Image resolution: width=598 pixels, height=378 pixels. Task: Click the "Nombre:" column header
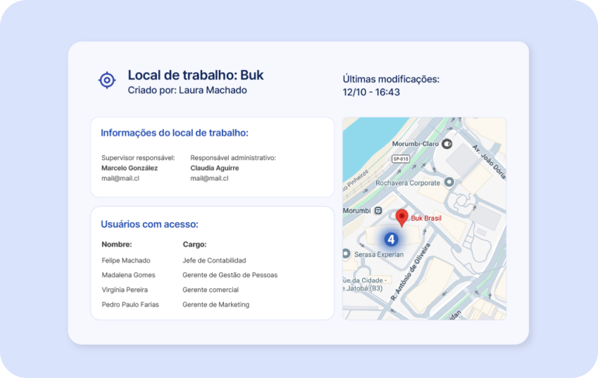coord(117,244)
